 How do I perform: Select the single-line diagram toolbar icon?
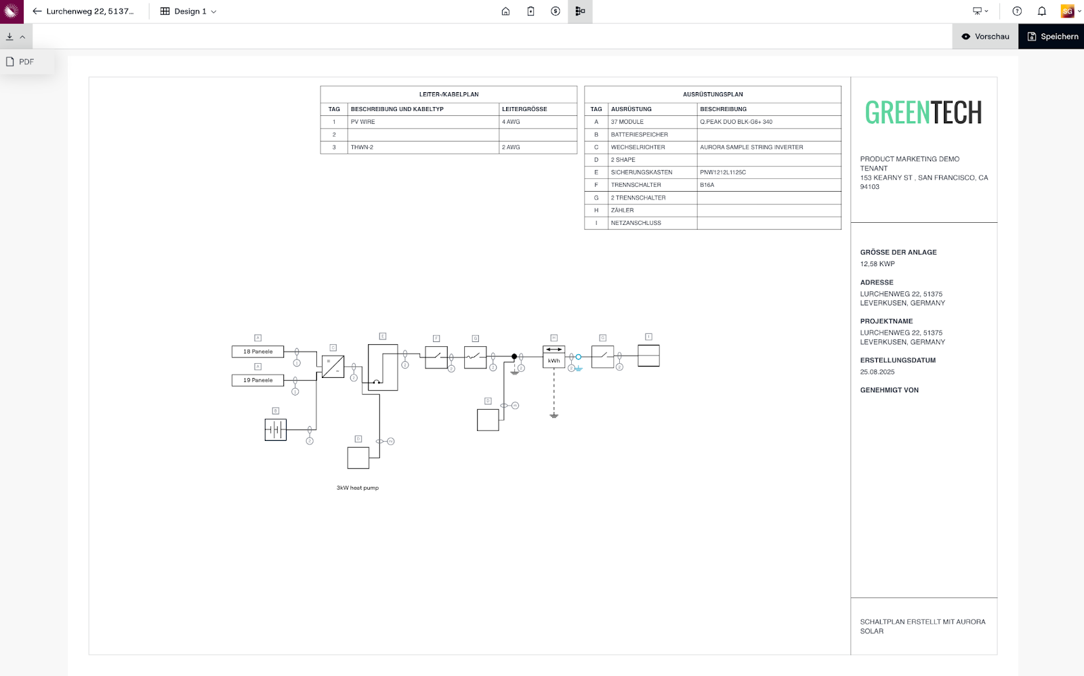pyautogui.click(x=580, y=12)
